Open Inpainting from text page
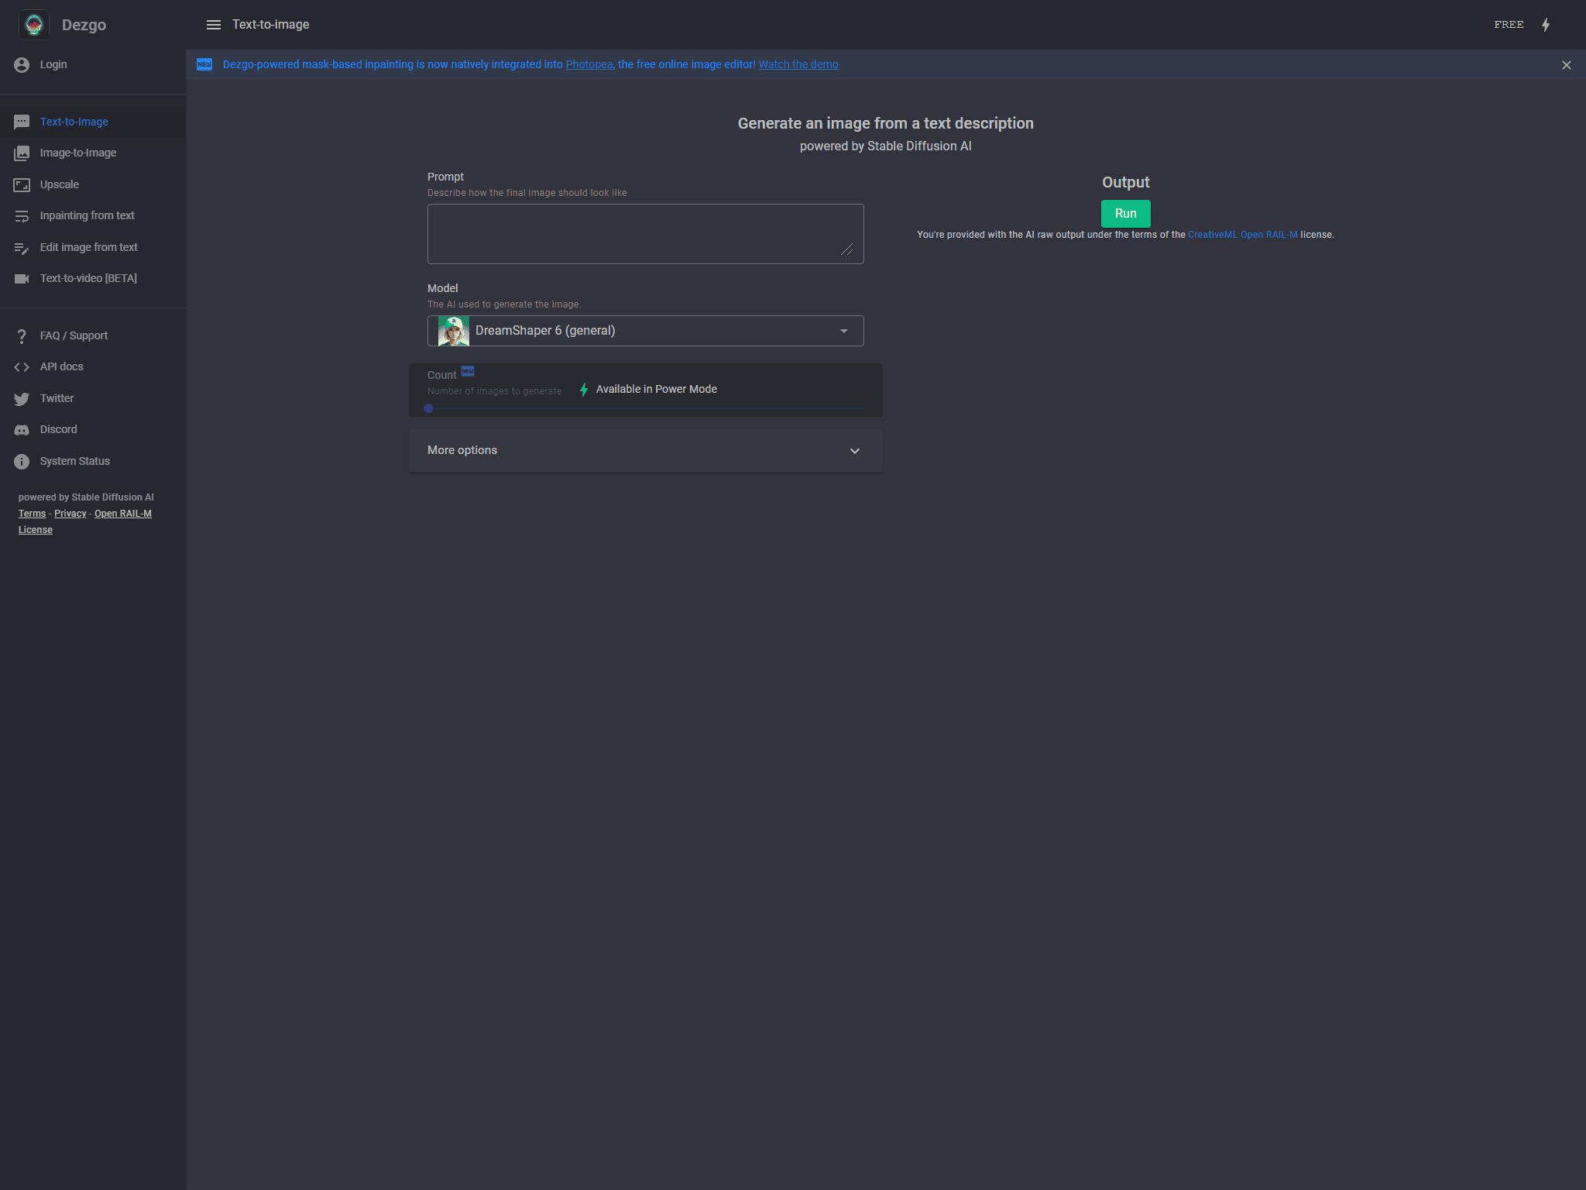 pyautogui.click(x=93, y=216)
